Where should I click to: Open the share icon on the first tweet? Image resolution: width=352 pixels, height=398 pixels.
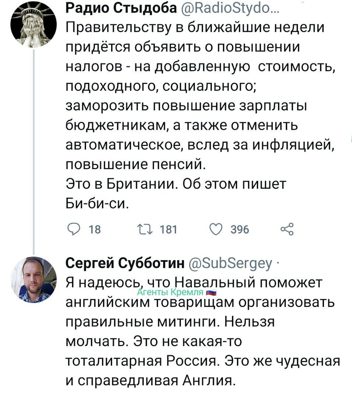pos(287,229)
